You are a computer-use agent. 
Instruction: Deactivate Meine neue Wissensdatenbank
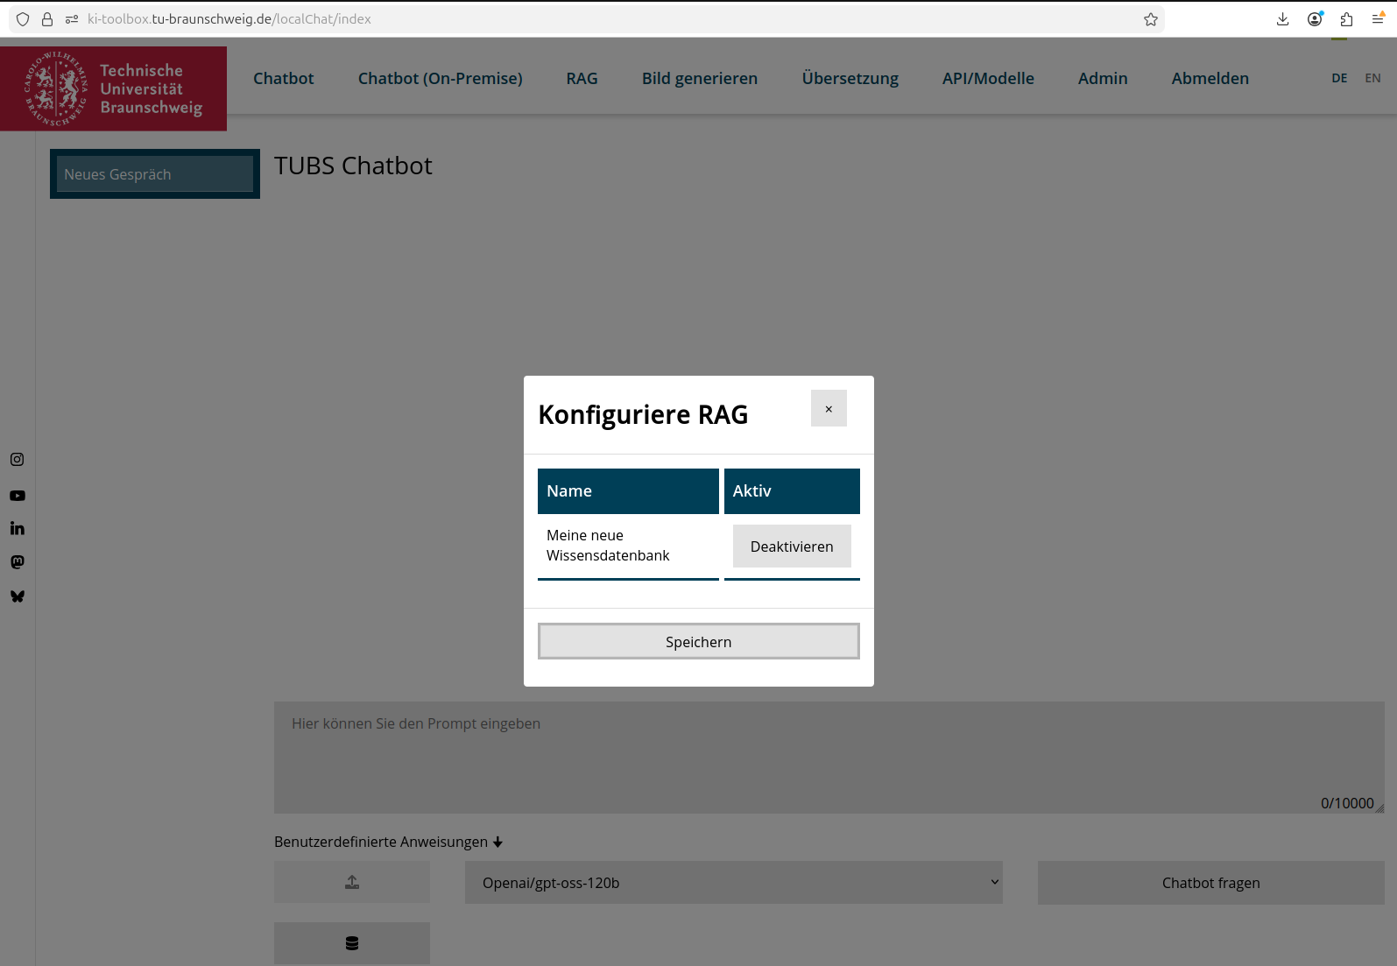(x=791, y=546)
